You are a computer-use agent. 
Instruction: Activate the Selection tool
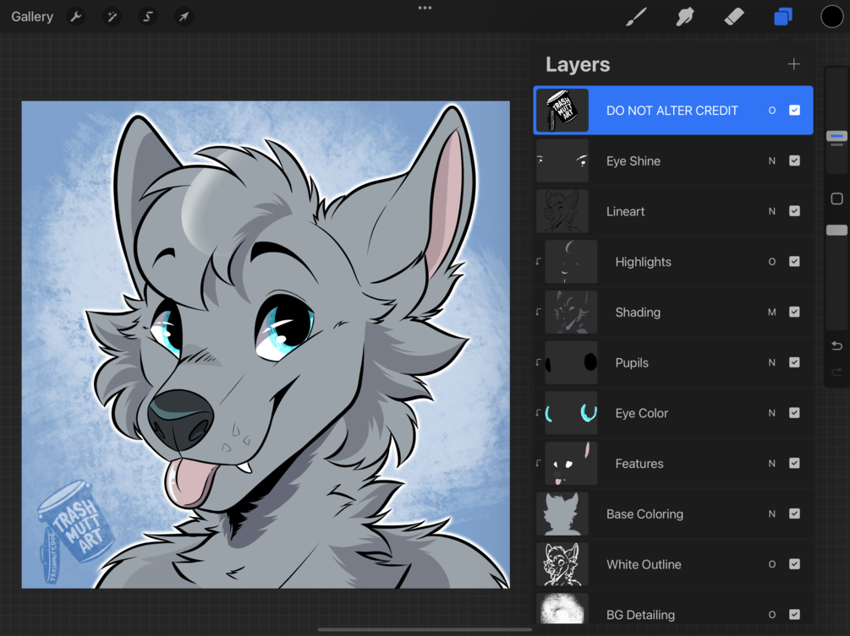coord(147,17)
